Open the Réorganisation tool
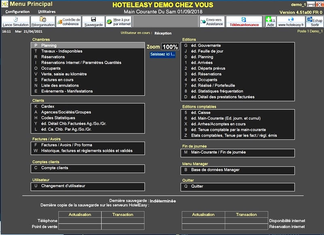324x235 pixels. 43,22
